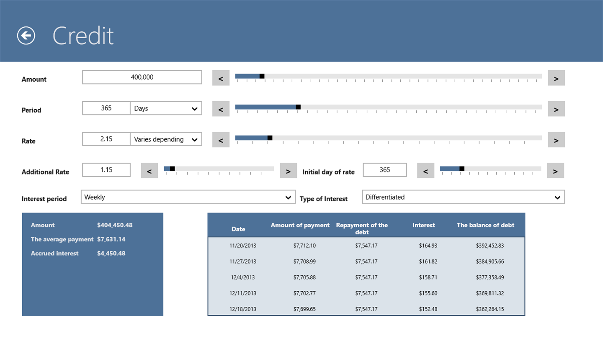Expand the Weekly interest period dropdown
This screenshot has width=603, height=339.
pyautogui.click(x=188, y=197)
